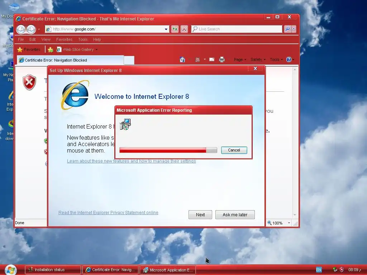Viewport: 367px width, 275px height.
Task: Click the Next button
Action: point(200,215)
